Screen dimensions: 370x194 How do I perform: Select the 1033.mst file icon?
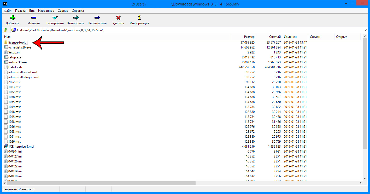pos(6,131)
